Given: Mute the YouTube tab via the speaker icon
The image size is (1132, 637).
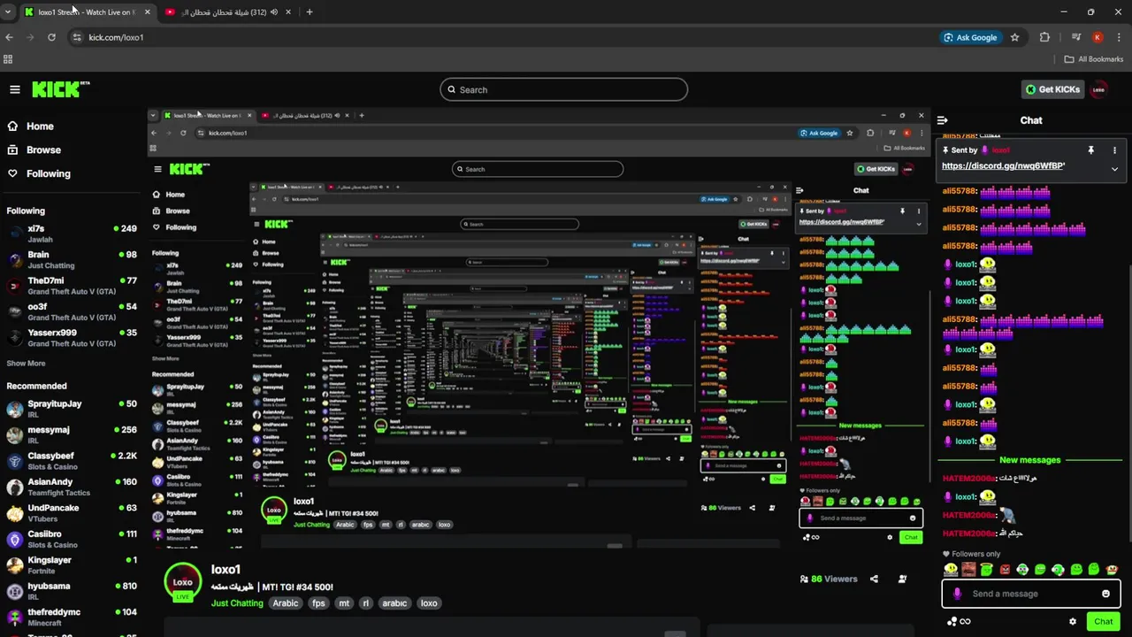Looking at the screenshot, I should tap(273, 12).
